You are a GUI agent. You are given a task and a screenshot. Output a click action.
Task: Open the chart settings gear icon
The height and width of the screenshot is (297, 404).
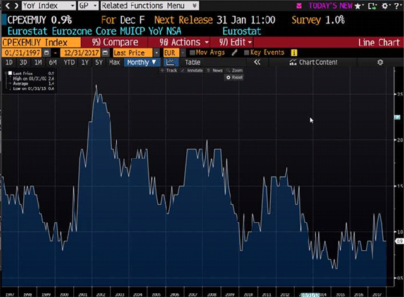pyautogui.click(x=380, y=63)
